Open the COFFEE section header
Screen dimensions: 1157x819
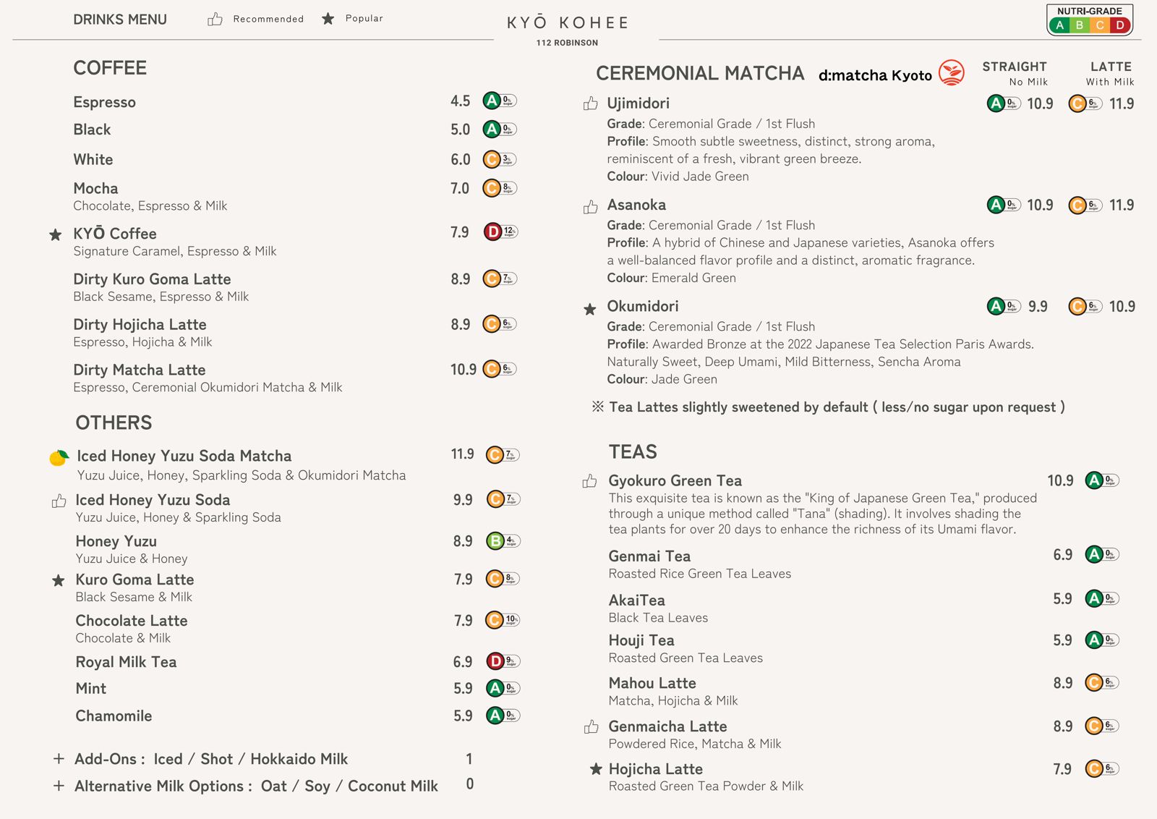point(109,68)
